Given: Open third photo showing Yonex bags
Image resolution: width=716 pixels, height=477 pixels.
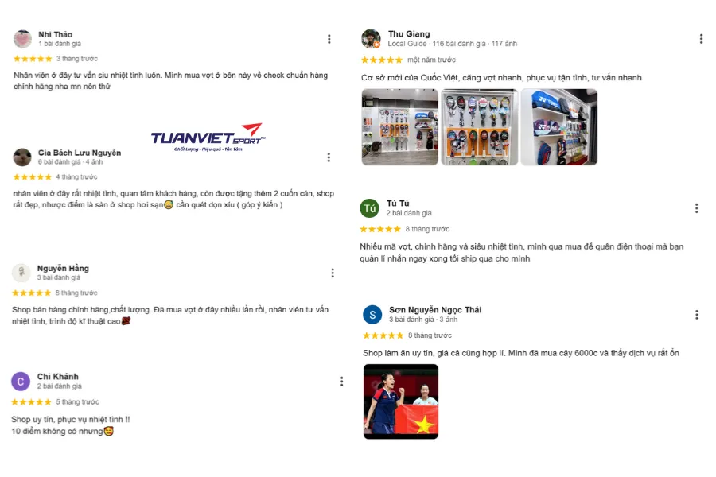Looking at the screenshot, I should point(559,127).
